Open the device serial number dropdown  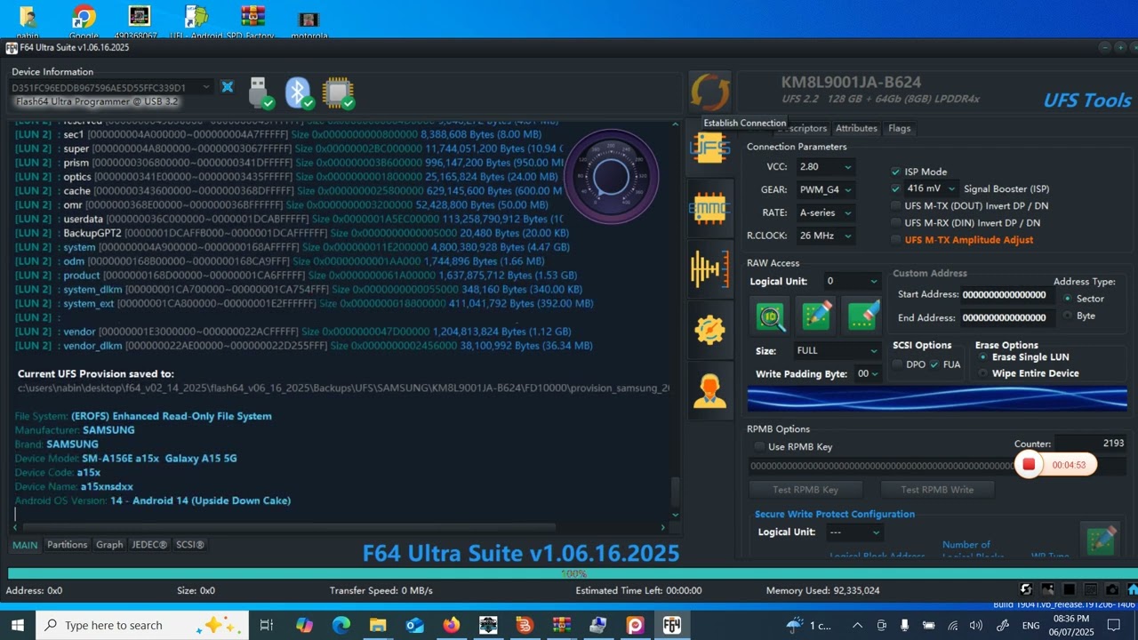click(x=111, y=87)
